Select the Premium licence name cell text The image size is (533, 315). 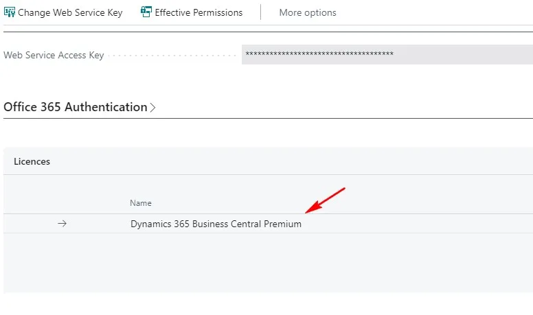click(x=216, y=224)
